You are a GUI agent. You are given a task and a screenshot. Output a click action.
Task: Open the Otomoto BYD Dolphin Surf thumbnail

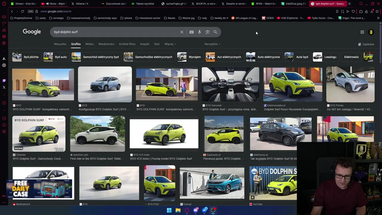tap(39, 134)
